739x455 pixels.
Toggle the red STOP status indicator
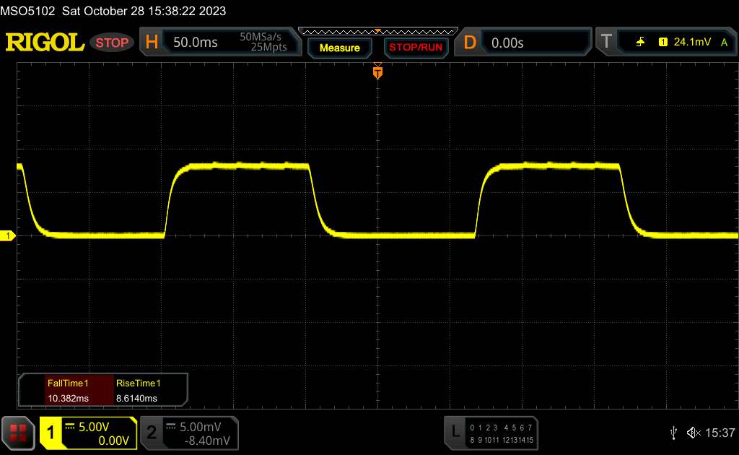pos(112,43)
